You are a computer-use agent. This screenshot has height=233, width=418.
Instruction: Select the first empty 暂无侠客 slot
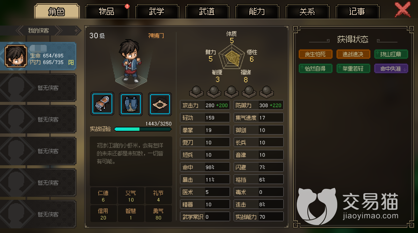click(x=38, y=88)
